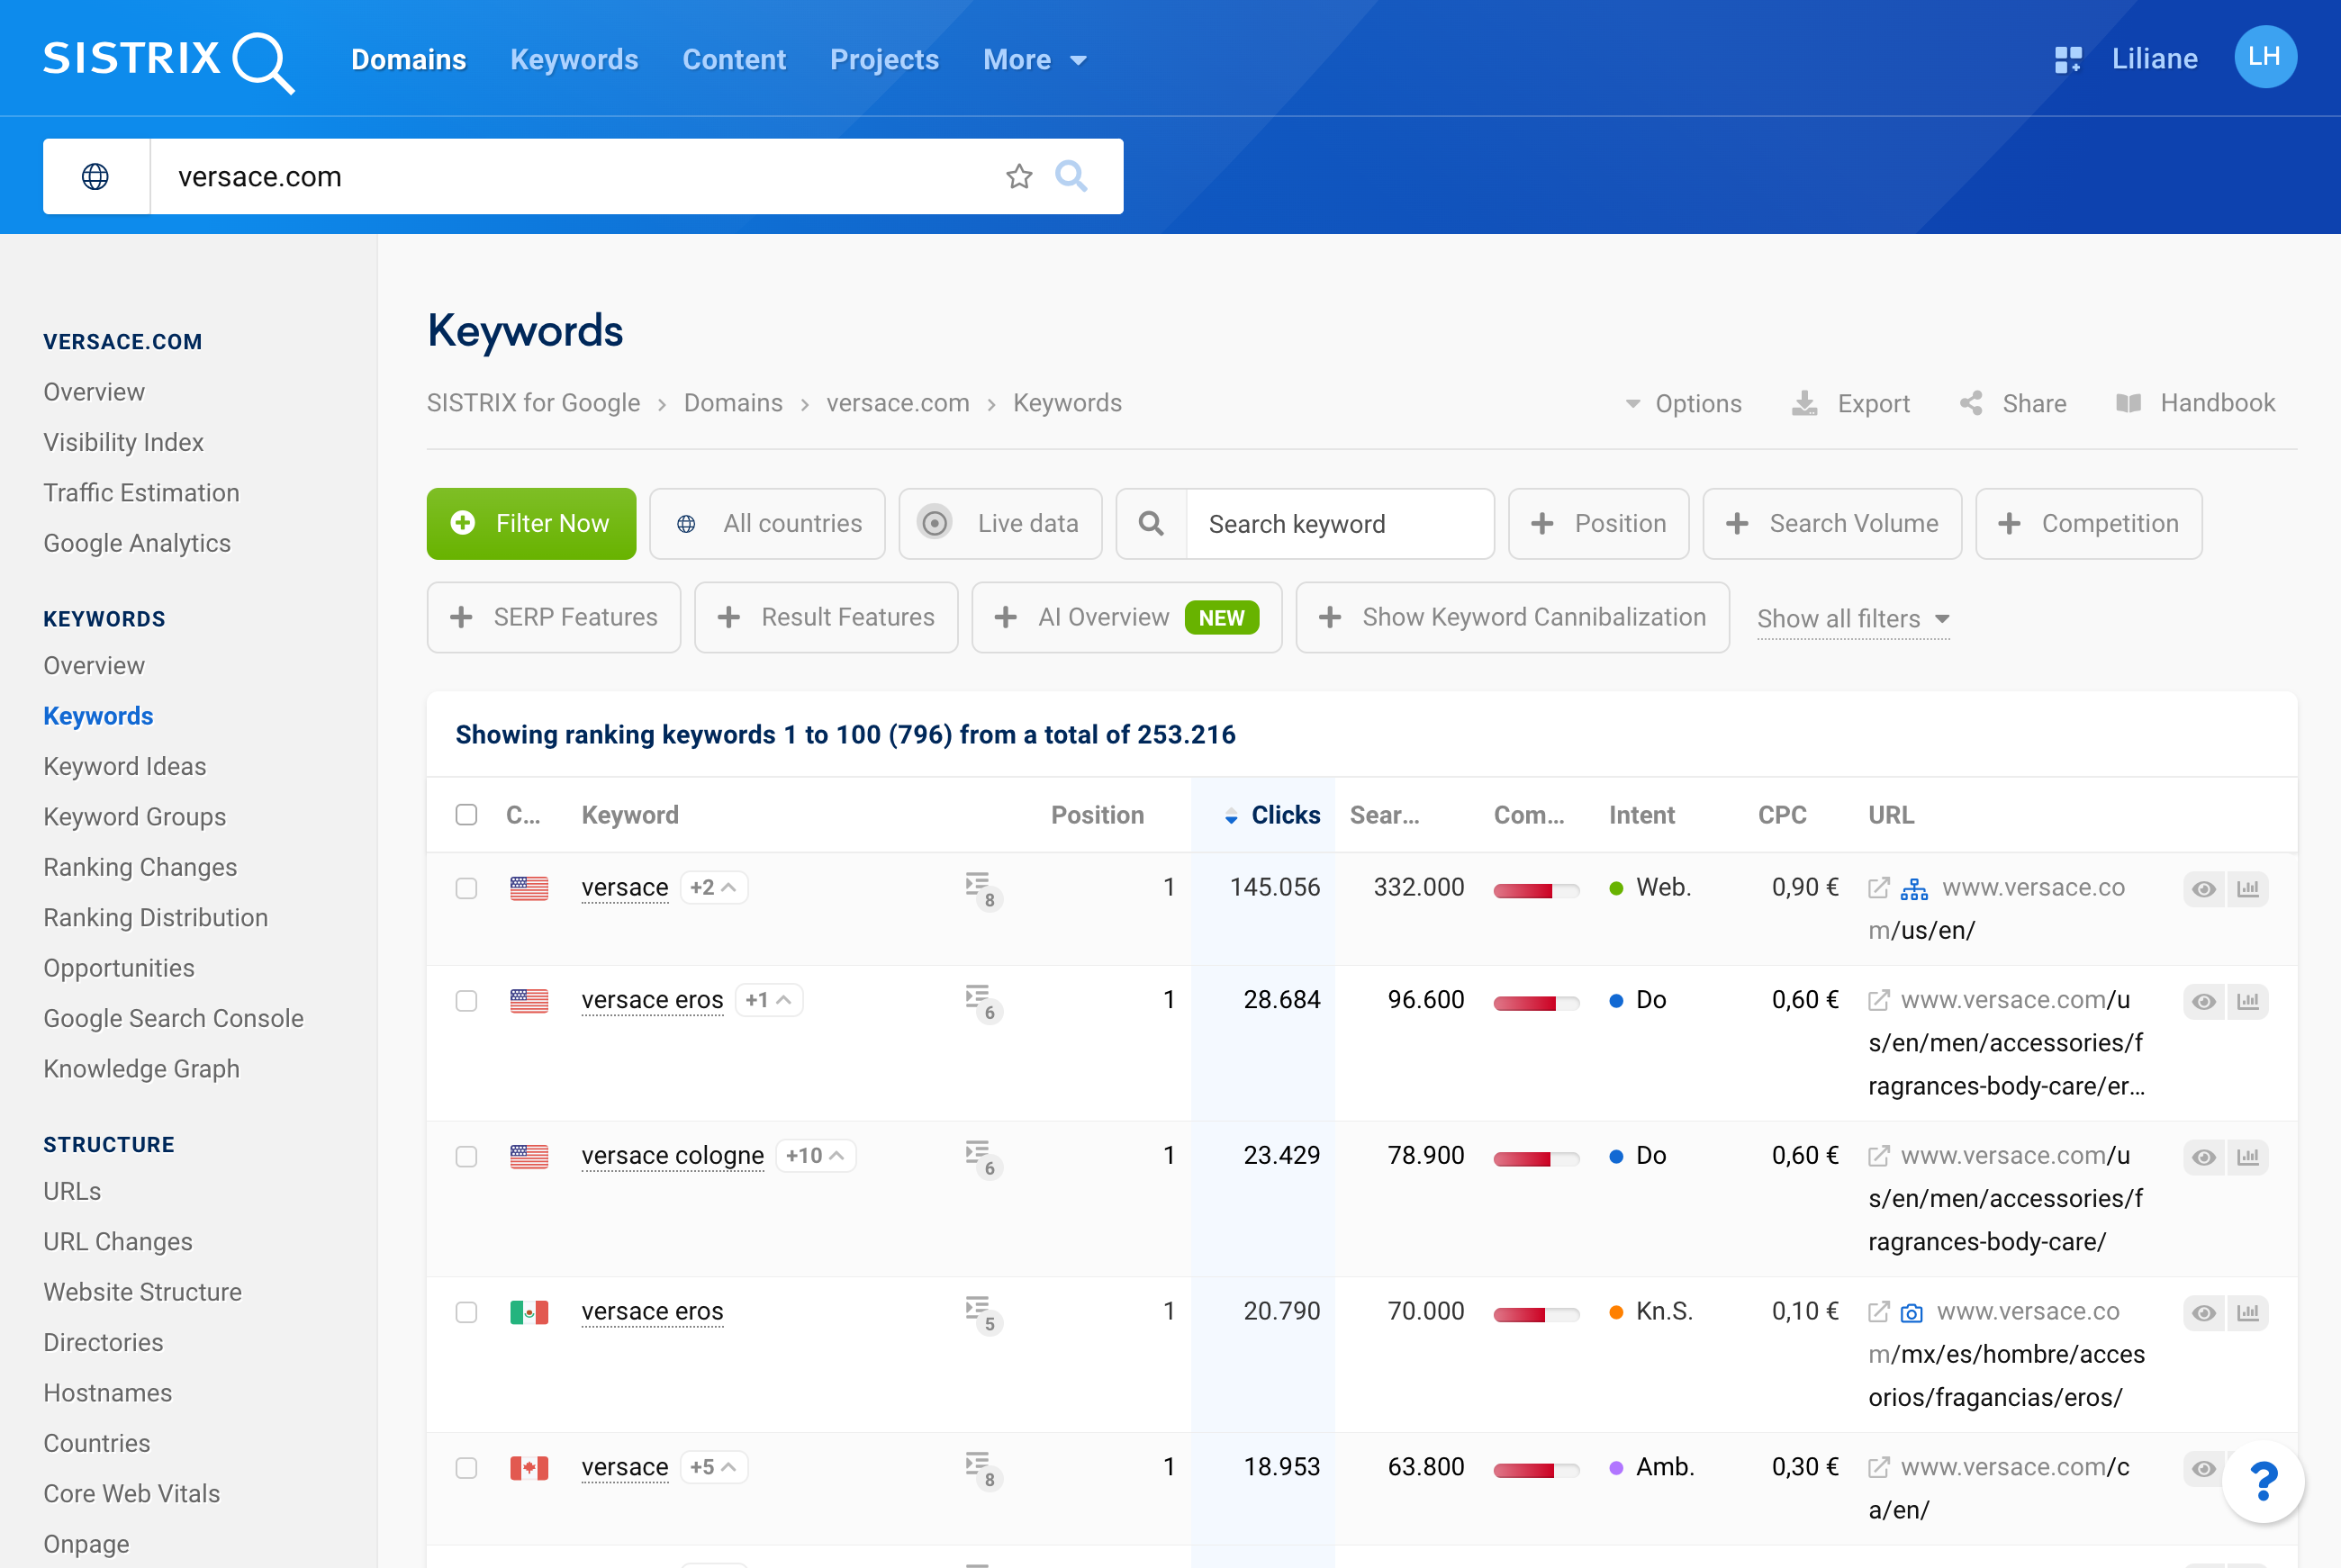Open the Live data selector
The width and height of the screenshot is (2341, 1568).
coord(1000,523)
